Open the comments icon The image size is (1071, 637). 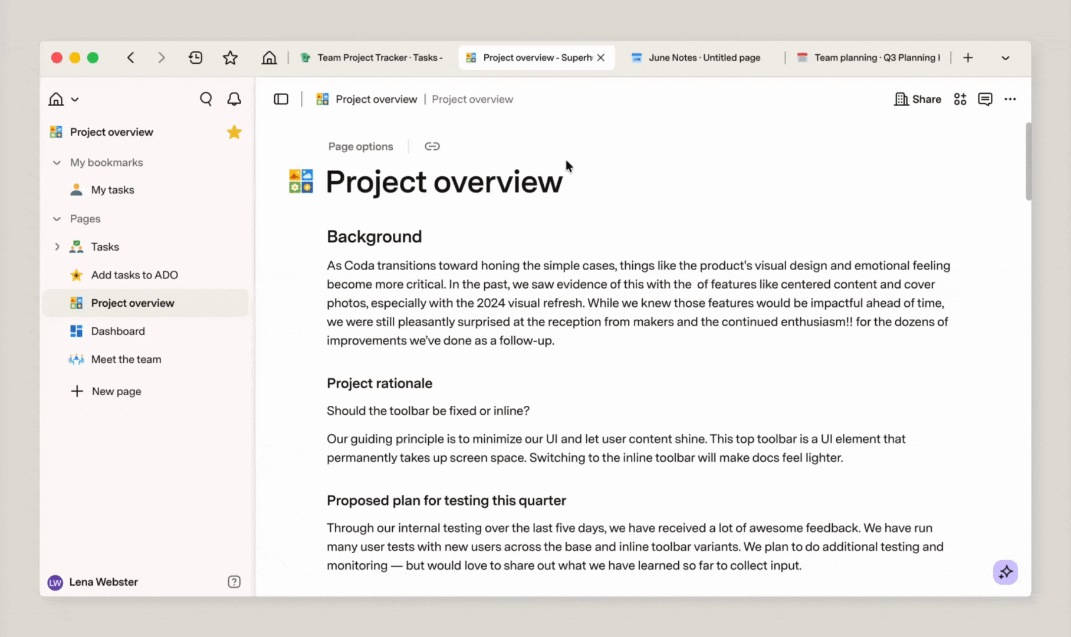[985, 99]
